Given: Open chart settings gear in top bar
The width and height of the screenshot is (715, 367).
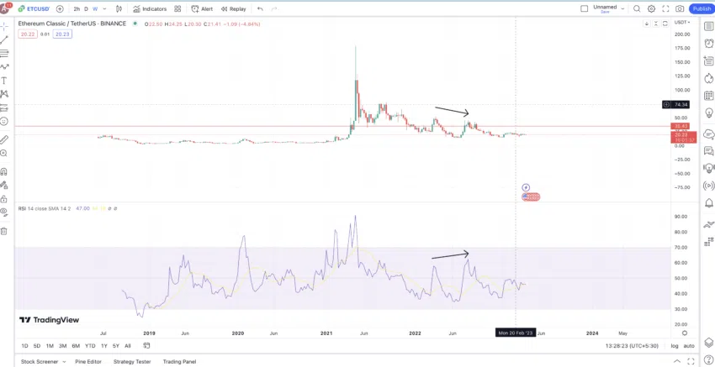Looking at the screenshot, I should pyautogui.click(x=651, y=8).
